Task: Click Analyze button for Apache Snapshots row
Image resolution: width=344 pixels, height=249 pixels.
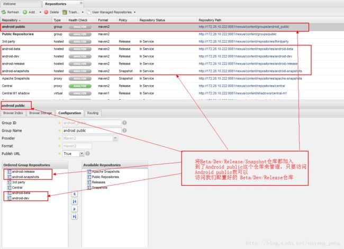Action: click(80, 78)
